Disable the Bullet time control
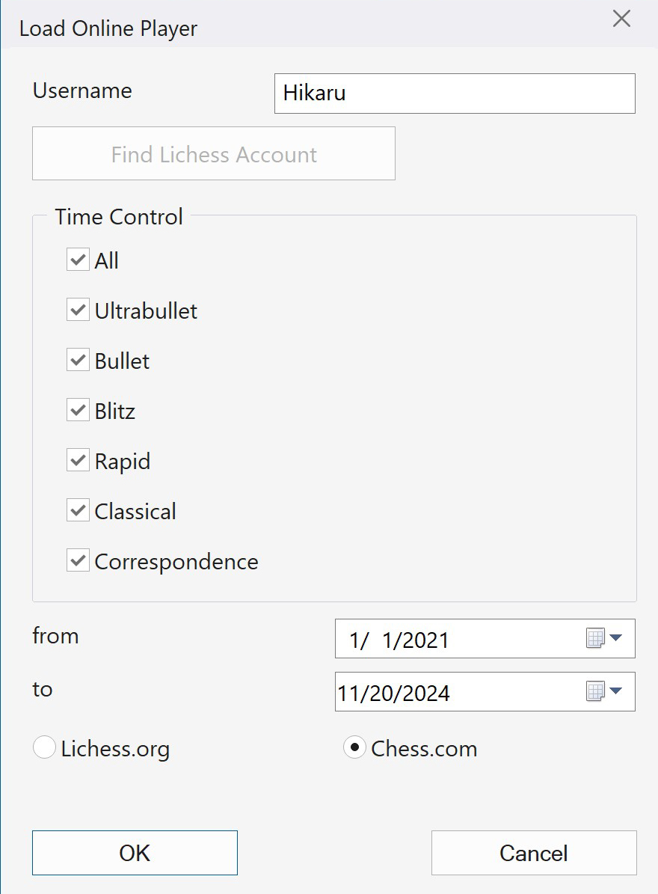The image size is (658, 894). click(78, 361)
